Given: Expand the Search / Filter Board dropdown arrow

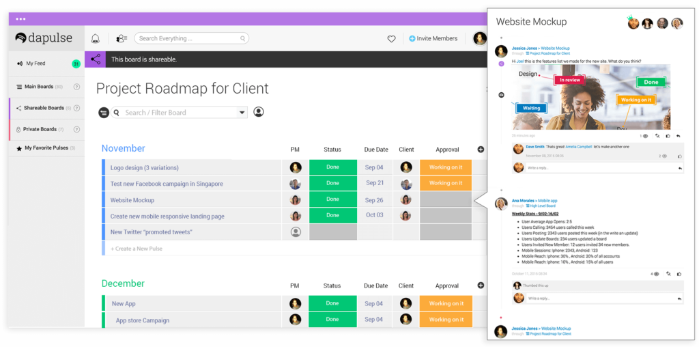Looking at the screenshot, I should 242,113.
